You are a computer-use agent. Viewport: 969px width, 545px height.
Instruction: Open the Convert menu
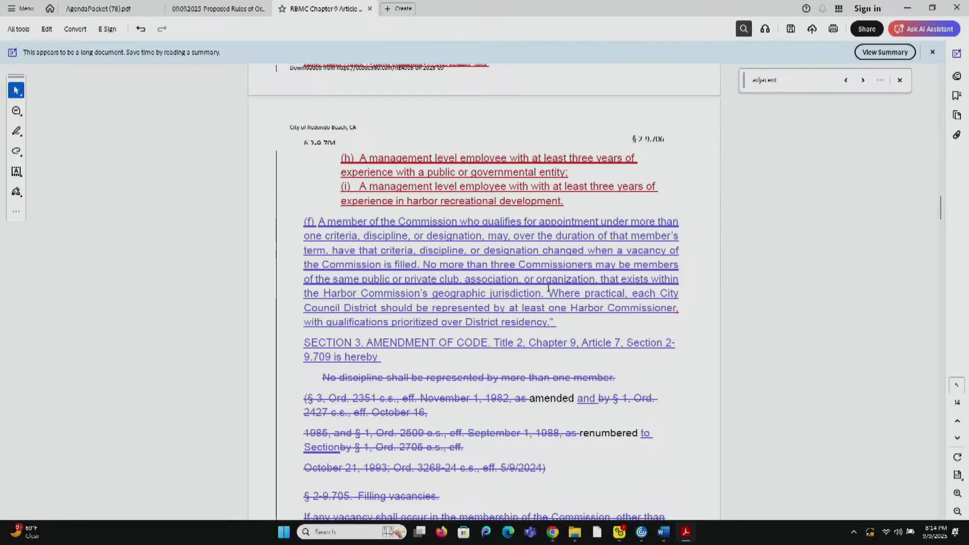[x=75, y=29]
